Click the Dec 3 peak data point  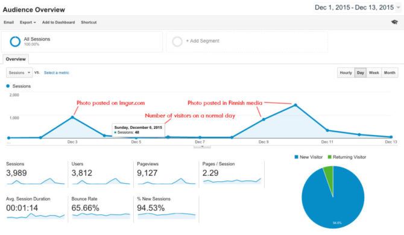click(x=72, y=117)
